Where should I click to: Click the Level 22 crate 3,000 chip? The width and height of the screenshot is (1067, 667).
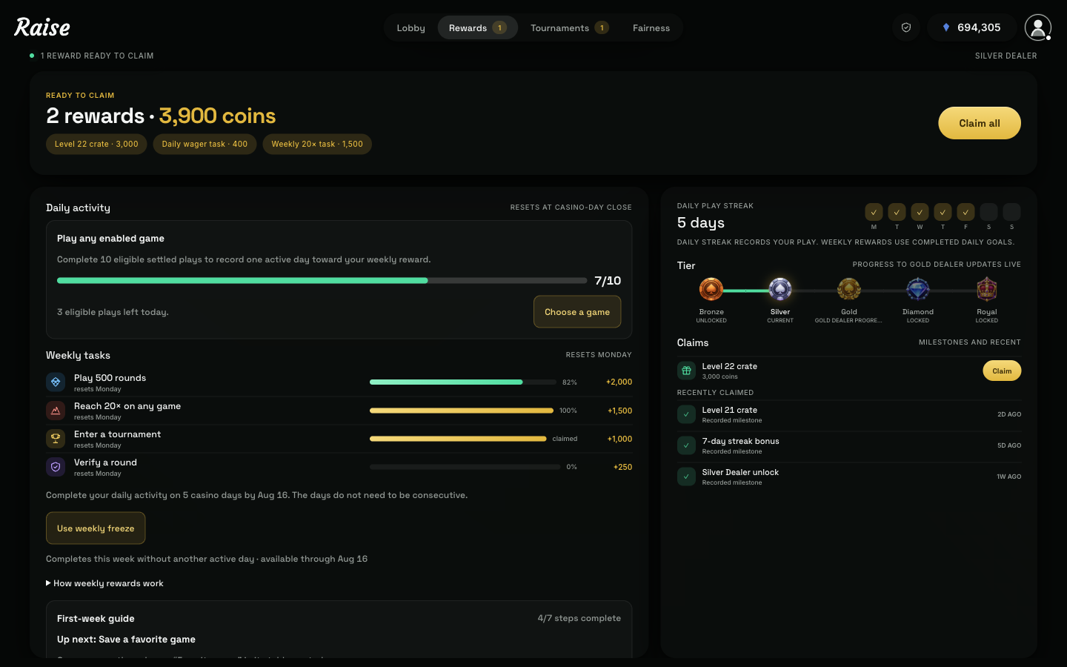click(96, 144)
